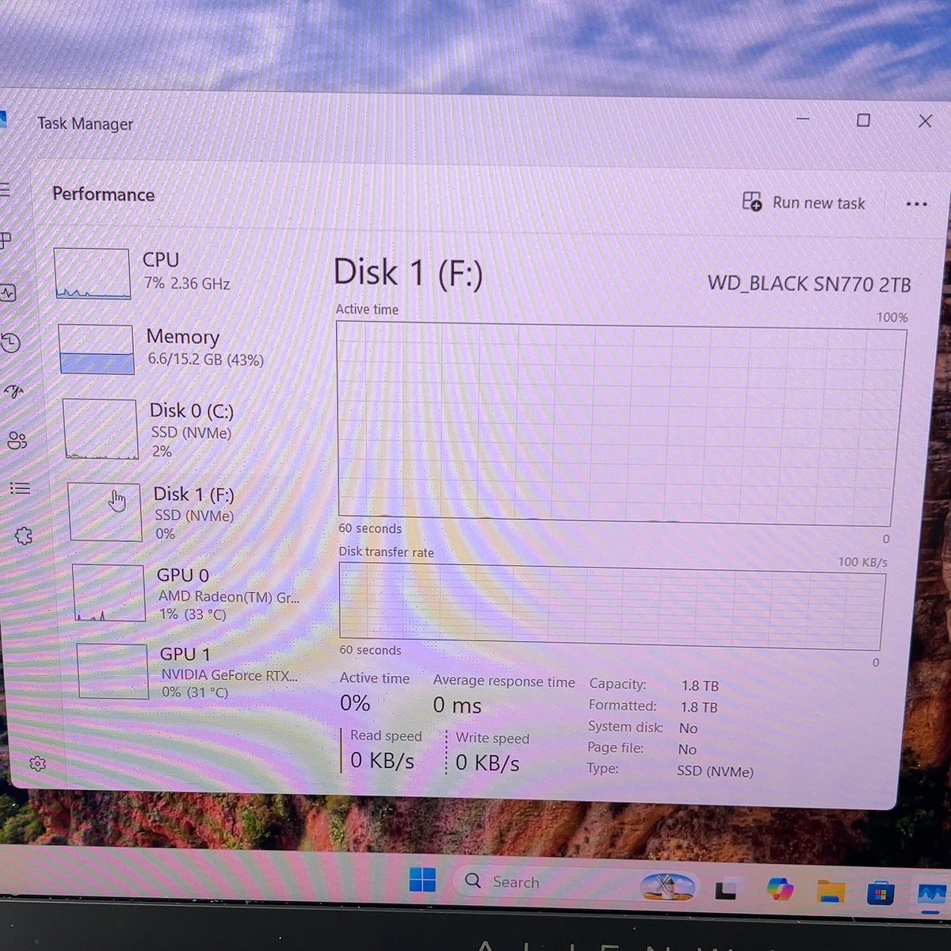951x951 pixels.
Task: Click the Disk transfer rate graph
Action: (612, 605)
